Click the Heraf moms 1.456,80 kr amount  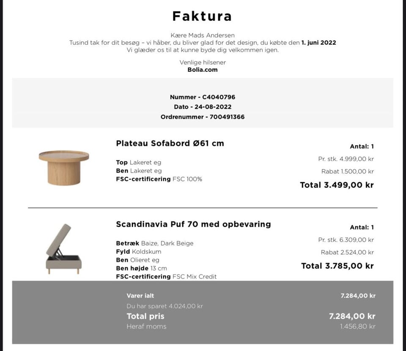click(357, 326)
